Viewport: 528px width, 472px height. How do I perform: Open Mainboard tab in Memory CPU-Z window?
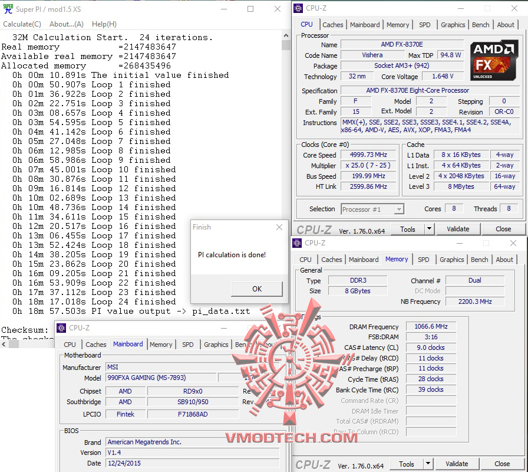(364, 260)
